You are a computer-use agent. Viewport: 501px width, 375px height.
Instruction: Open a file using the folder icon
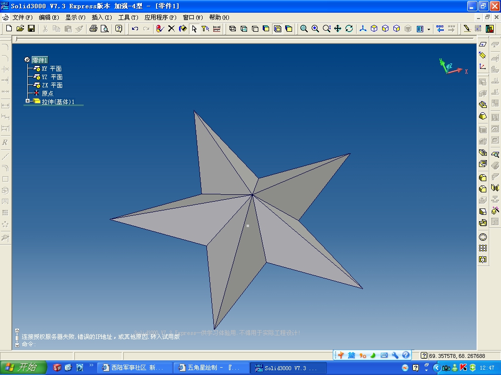tap(20, 29)
